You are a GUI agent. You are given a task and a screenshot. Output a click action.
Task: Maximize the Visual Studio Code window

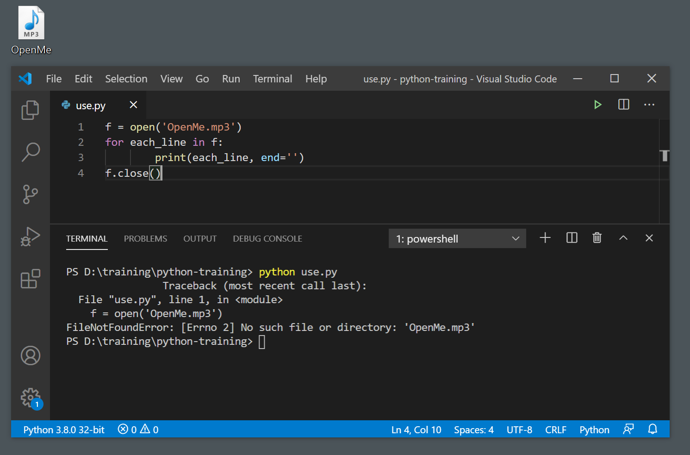615,79
